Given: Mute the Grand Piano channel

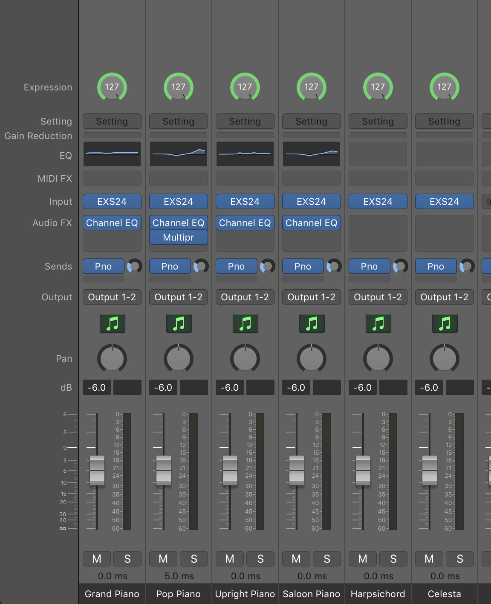Looking at the screenshot, I should pyautogui.click(x=97, y=559).
